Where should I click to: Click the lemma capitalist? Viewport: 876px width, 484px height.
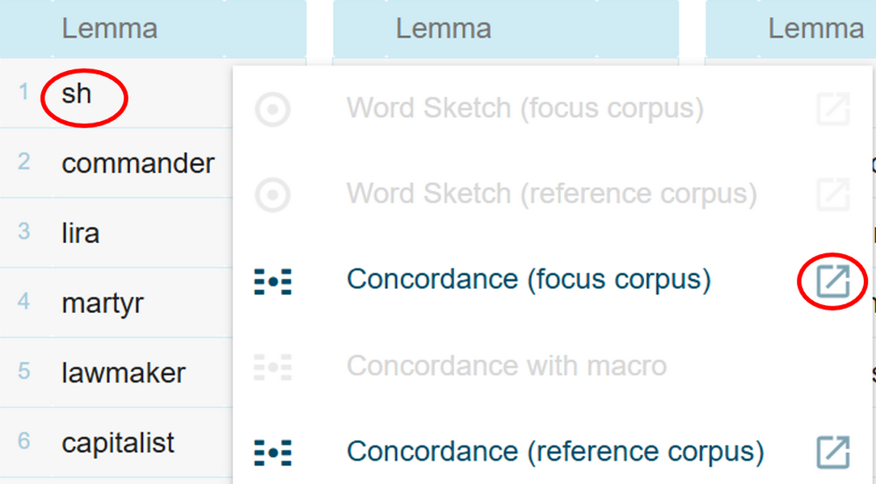point(118,442)
